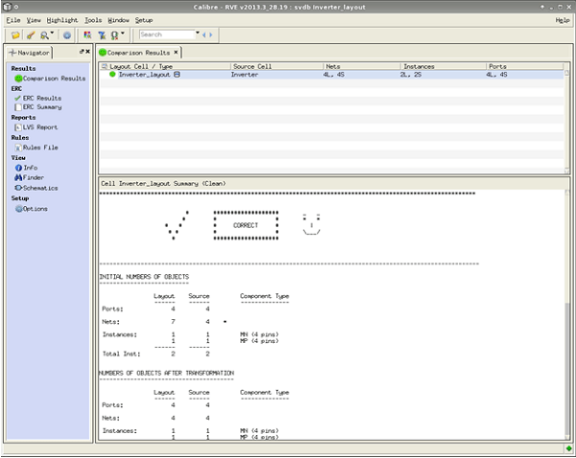Screen dimensions: 576x458
Task: Open the Finder with binoculars icon
Action: click(34, 178)
